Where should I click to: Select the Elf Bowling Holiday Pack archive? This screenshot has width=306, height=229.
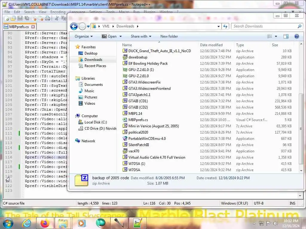tap(148, 64)
